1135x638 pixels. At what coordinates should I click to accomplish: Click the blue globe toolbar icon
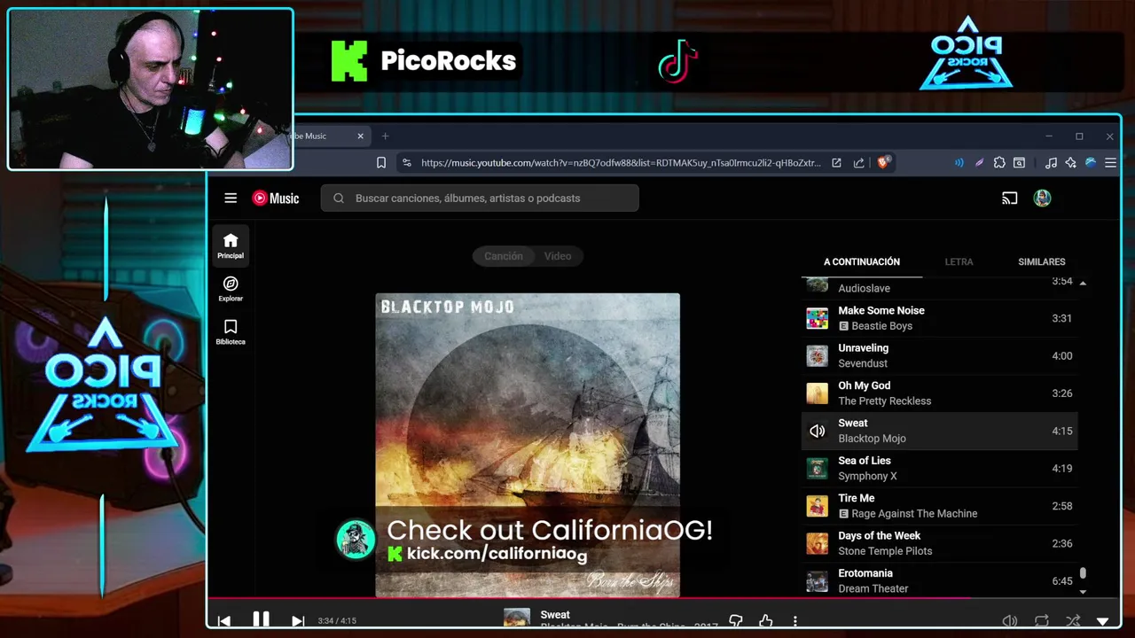click(1091, 163)
